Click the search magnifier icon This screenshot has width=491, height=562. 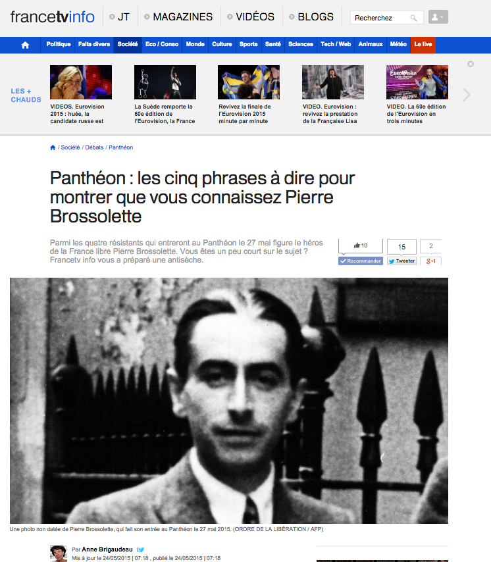[413, 18]
